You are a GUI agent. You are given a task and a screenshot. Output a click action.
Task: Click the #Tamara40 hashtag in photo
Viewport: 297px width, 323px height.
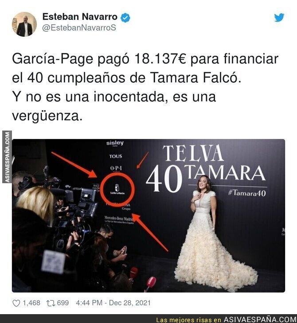click(x=247, y=193)
